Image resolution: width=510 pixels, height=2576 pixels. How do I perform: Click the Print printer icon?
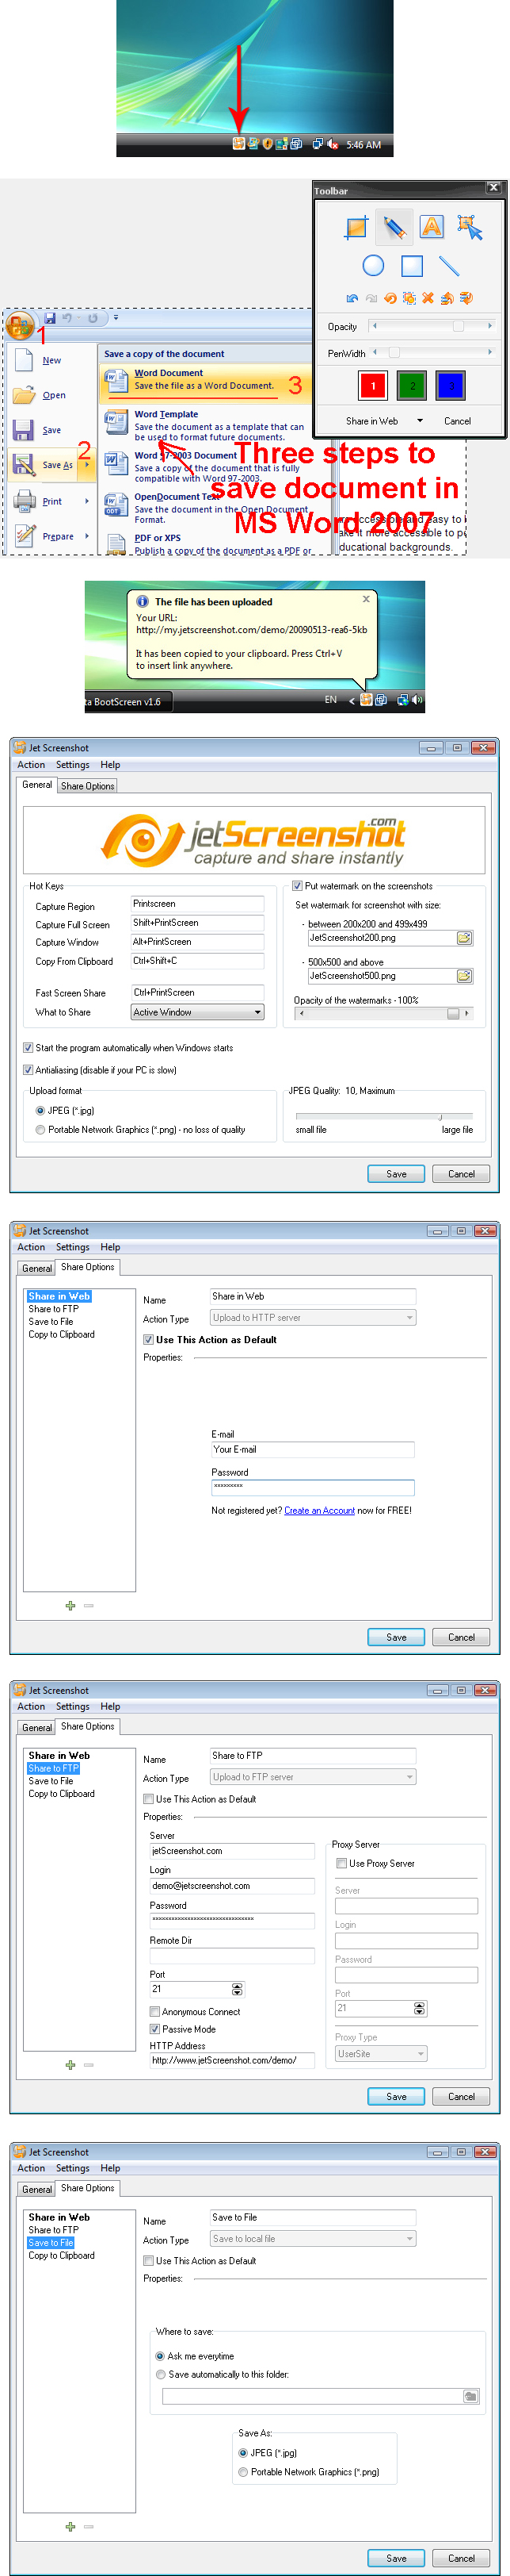25,501
